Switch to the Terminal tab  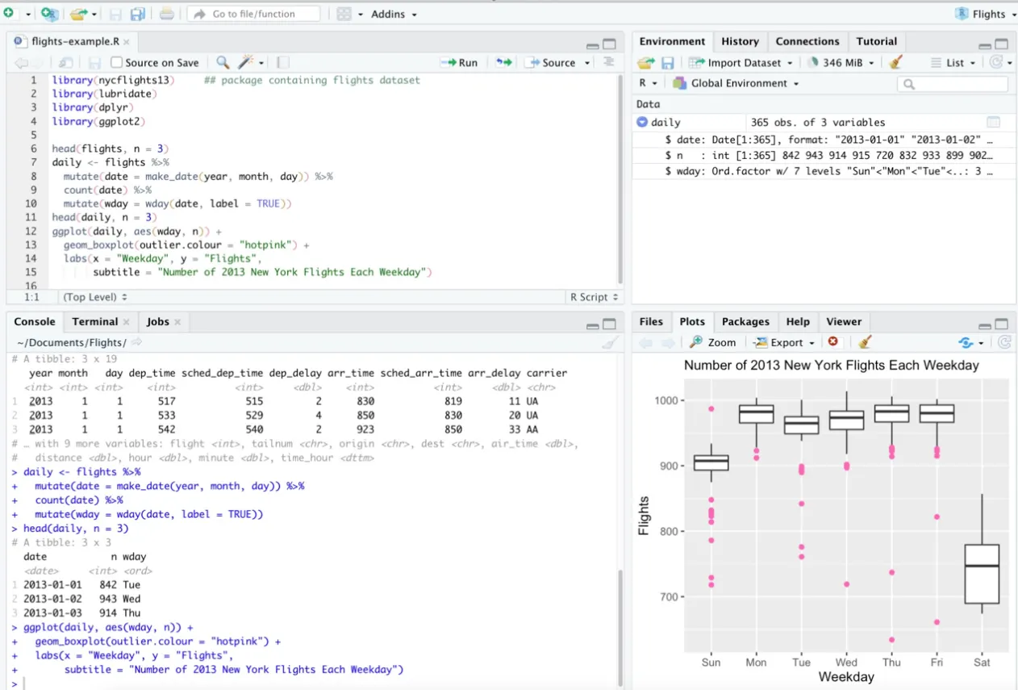point(94,321)
